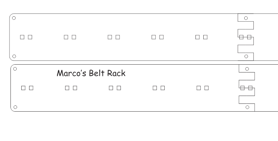
Task: Select left square of upper panel's second pair
Action: click(x=66, y=37)
